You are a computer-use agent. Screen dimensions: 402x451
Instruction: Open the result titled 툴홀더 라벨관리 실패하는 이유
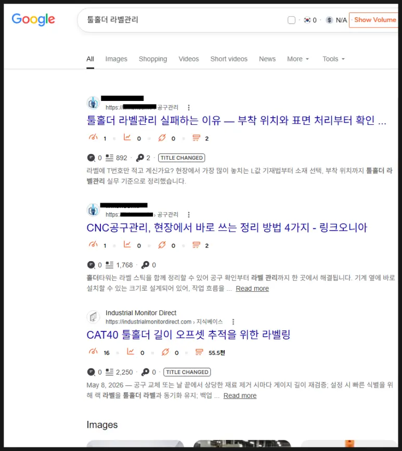(x=237, y=120)
